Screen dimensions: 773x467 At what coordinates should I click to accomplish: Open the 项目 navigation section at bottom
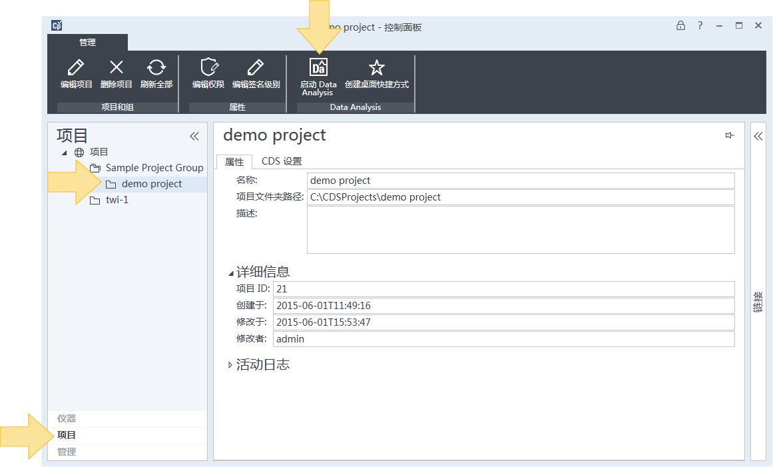(127, 436)
